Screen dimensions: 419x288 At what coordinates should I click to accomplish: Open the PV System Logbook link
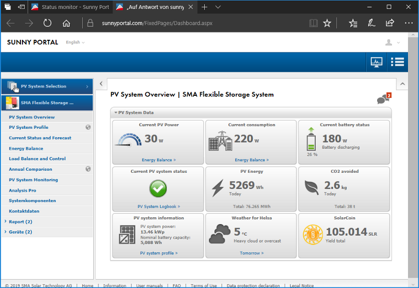click(x=159, y=206)
